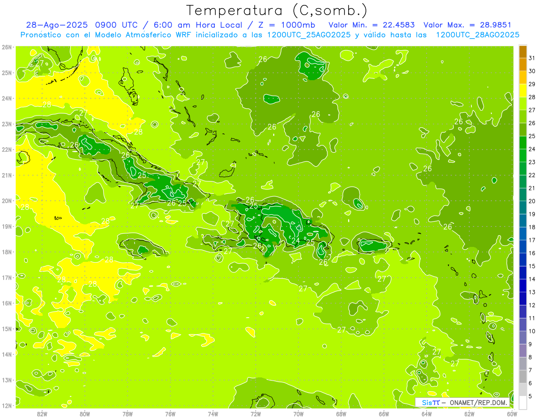Click the legend value 10

coord(532,331)
